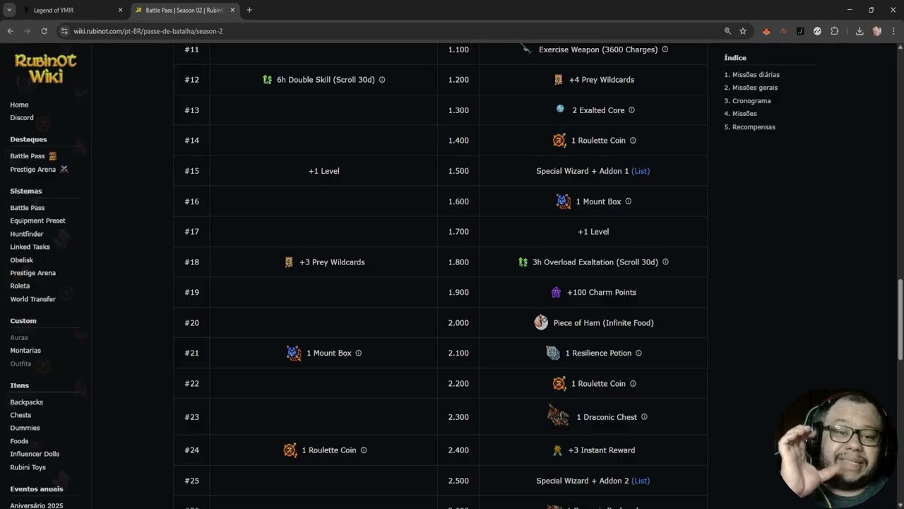
Task: Open a new browser tab
Action: [249, 10]
